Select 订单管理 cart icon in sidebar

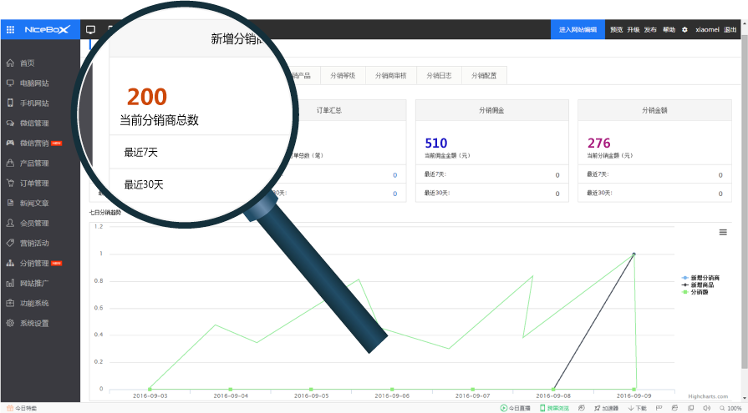point(10,184)
